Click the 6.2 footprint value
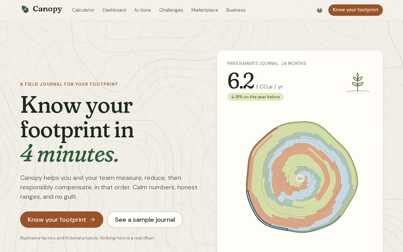The image size is (403, 252). (241, 81)
